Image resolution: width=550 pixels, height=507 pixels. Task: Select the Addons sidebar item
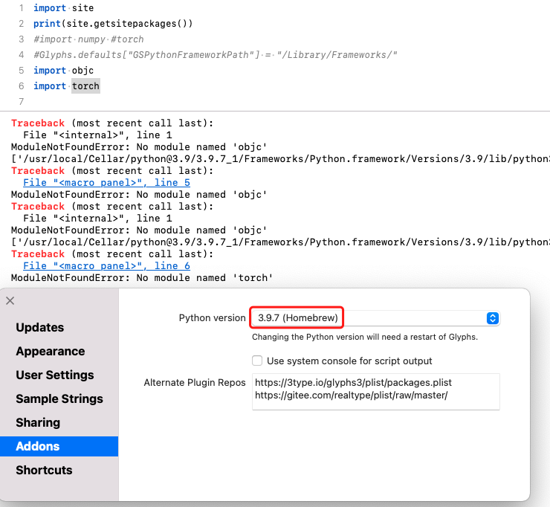(x=37, y=447)
